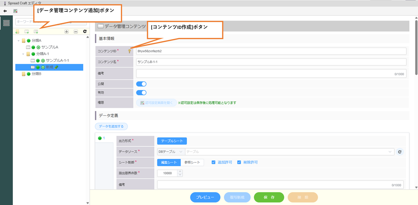Toggle the 有効 switch
The height and width of the screenshot is (205, 418).
point(141,93)
